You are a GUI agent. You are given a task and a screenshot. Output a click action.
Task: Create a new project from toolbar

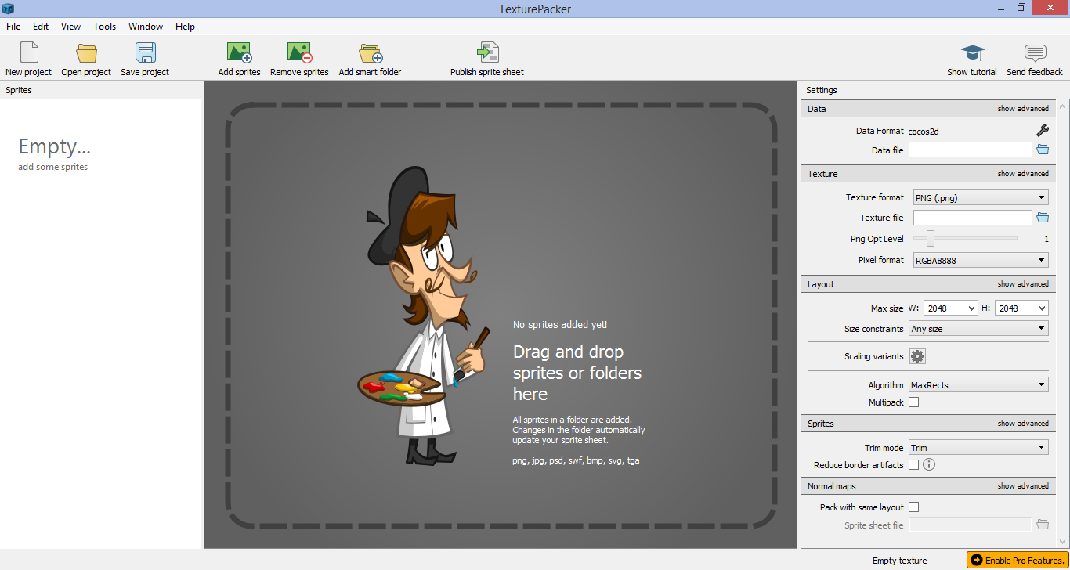point(28,59)
